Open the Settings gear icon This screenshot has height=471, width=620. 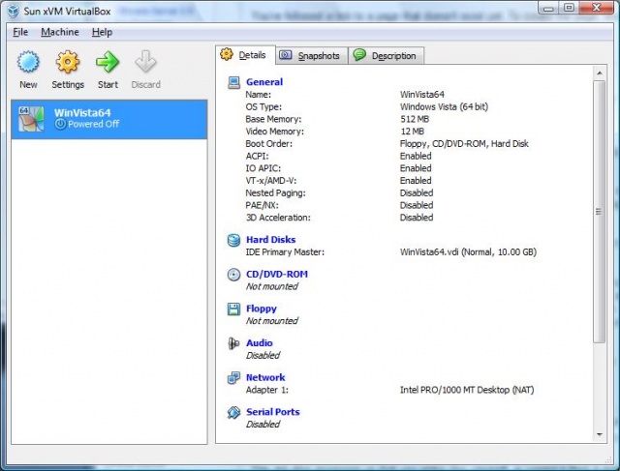[x=67, y=64]
